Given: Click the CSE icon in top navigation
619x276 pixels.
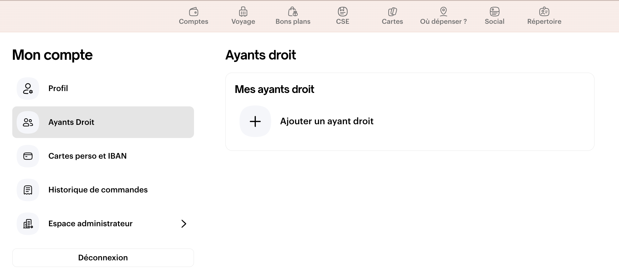Looking at the screenshot, I should [x=342, y=12].
